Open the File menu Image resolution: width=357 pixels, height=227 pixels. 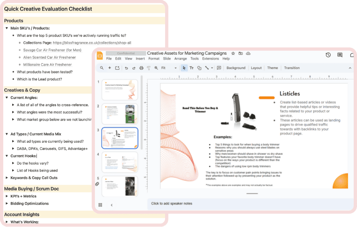[x=109, y=59]
